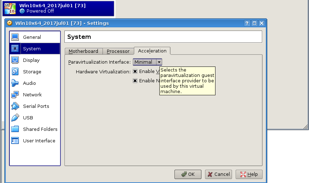Open Storage disk icon in sidebar

[15, 72]
